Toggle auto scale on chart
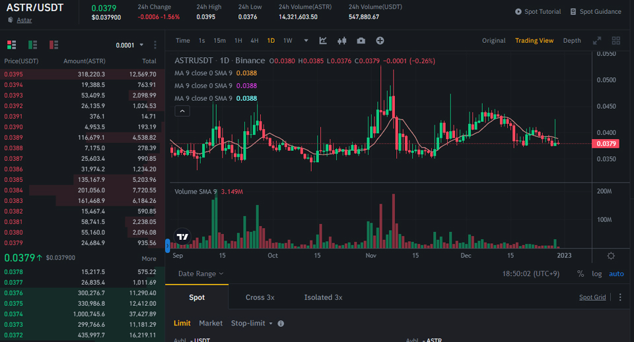 tap(616, 273)
